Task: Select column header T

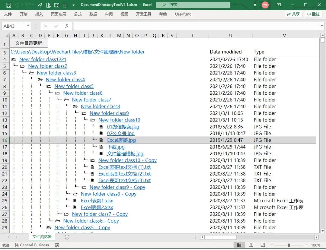Action: click(193, 36)
